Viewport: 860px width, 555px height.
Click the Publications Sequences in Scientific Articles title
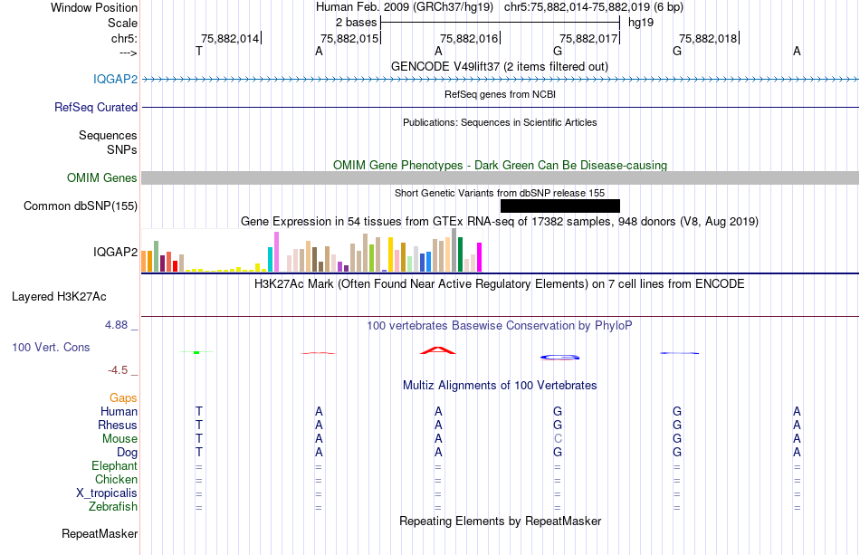point(500,122)
